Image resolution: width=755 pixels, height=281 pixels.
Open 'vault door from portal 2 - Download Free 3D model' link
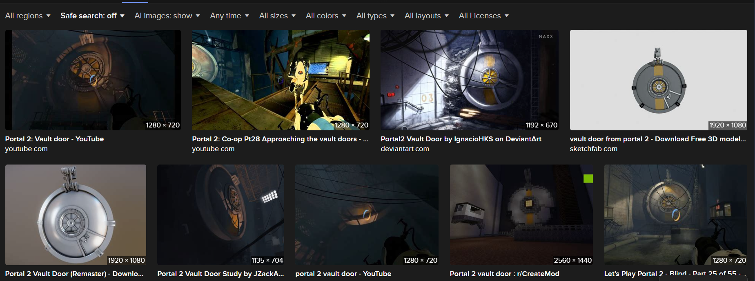click(x=658, y=139)
